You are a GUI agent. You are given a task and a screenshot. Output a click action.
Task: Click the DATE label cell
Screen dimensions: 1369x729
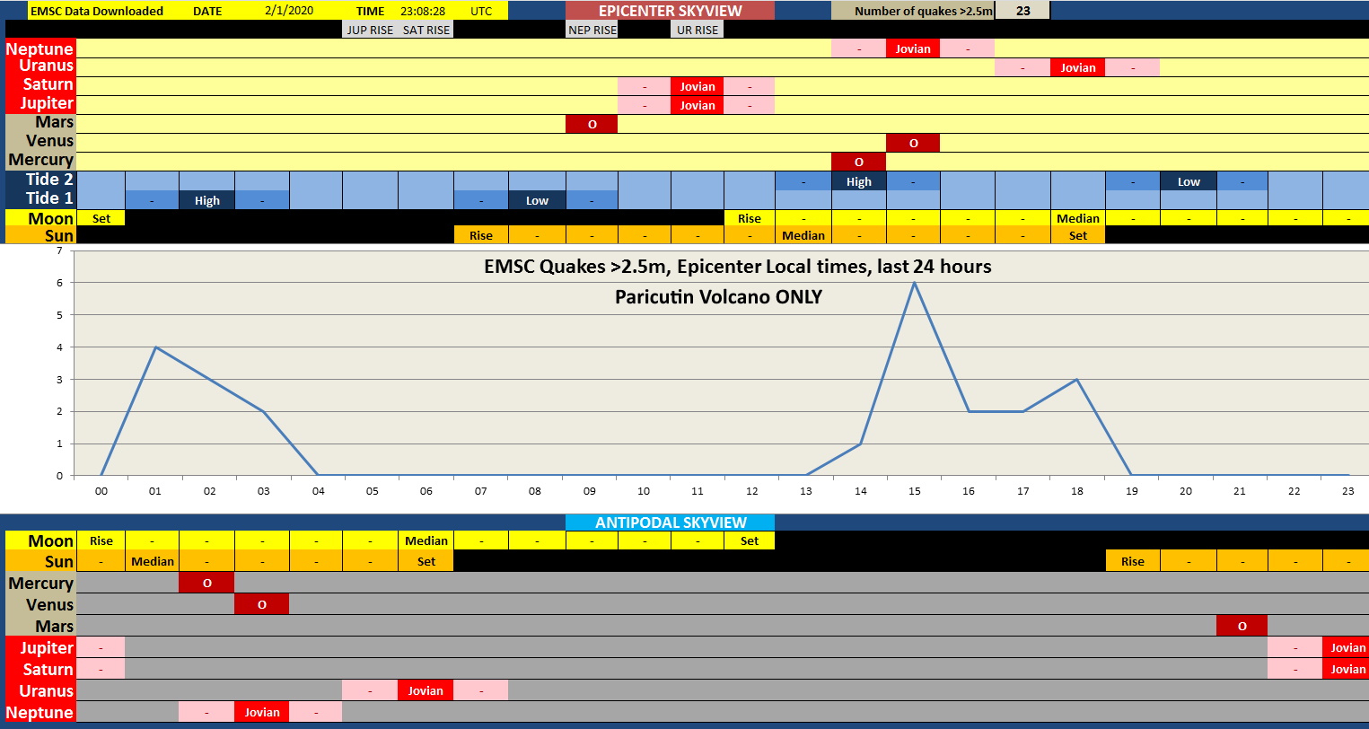(x=207, y=11)
